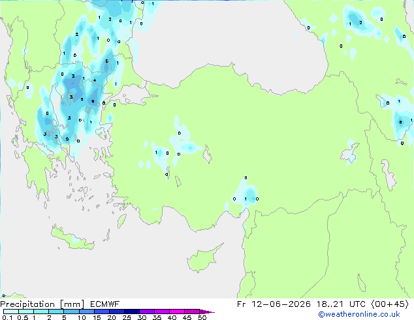
Task: Select the 30–35 mm purple legend segment
Action: pos(146,312)
